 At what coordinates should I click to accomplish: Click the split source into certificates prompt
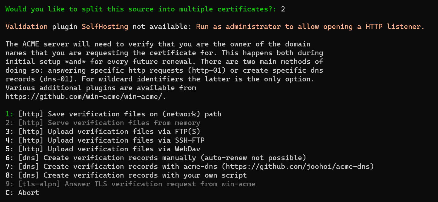click(141, 9)
